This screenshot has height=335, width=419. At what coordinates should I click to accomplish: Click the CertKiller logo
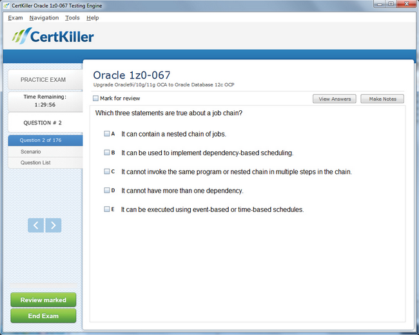click(x=53, y=36)
